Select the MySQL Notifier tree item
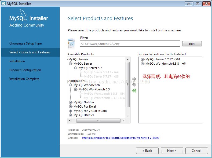The height and width of the screenshot is (158, 212). click(84, 102)
